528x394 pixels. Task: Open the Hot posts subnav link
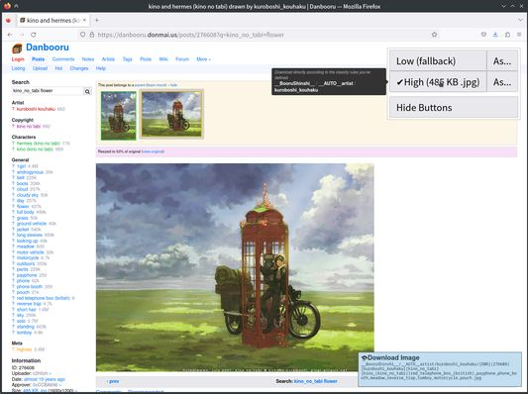click(58, 68)
